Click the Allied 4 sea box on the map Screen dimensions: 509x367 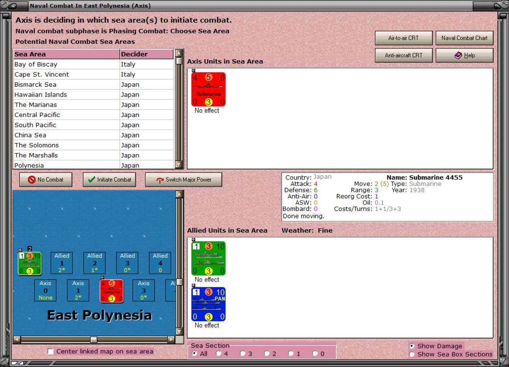click(x=160, y=263)
